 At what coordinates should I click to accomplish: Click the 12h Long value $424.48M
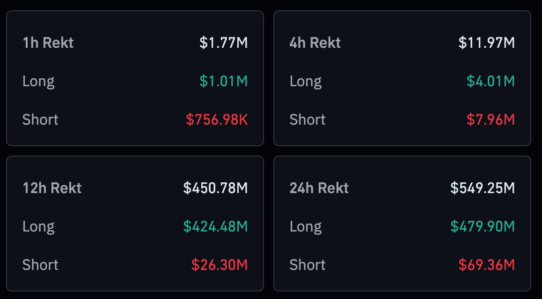point(216,227)
